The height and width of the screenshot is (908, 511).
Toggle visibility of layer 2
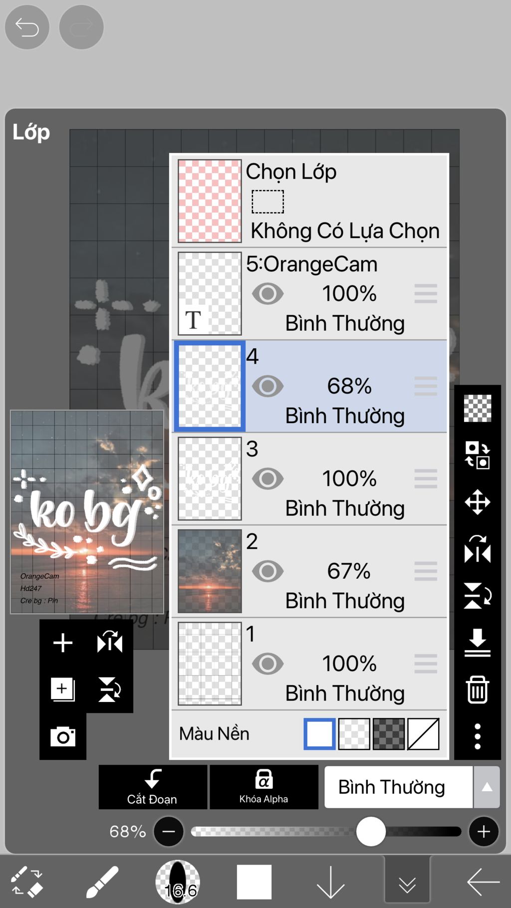(268, 571)
